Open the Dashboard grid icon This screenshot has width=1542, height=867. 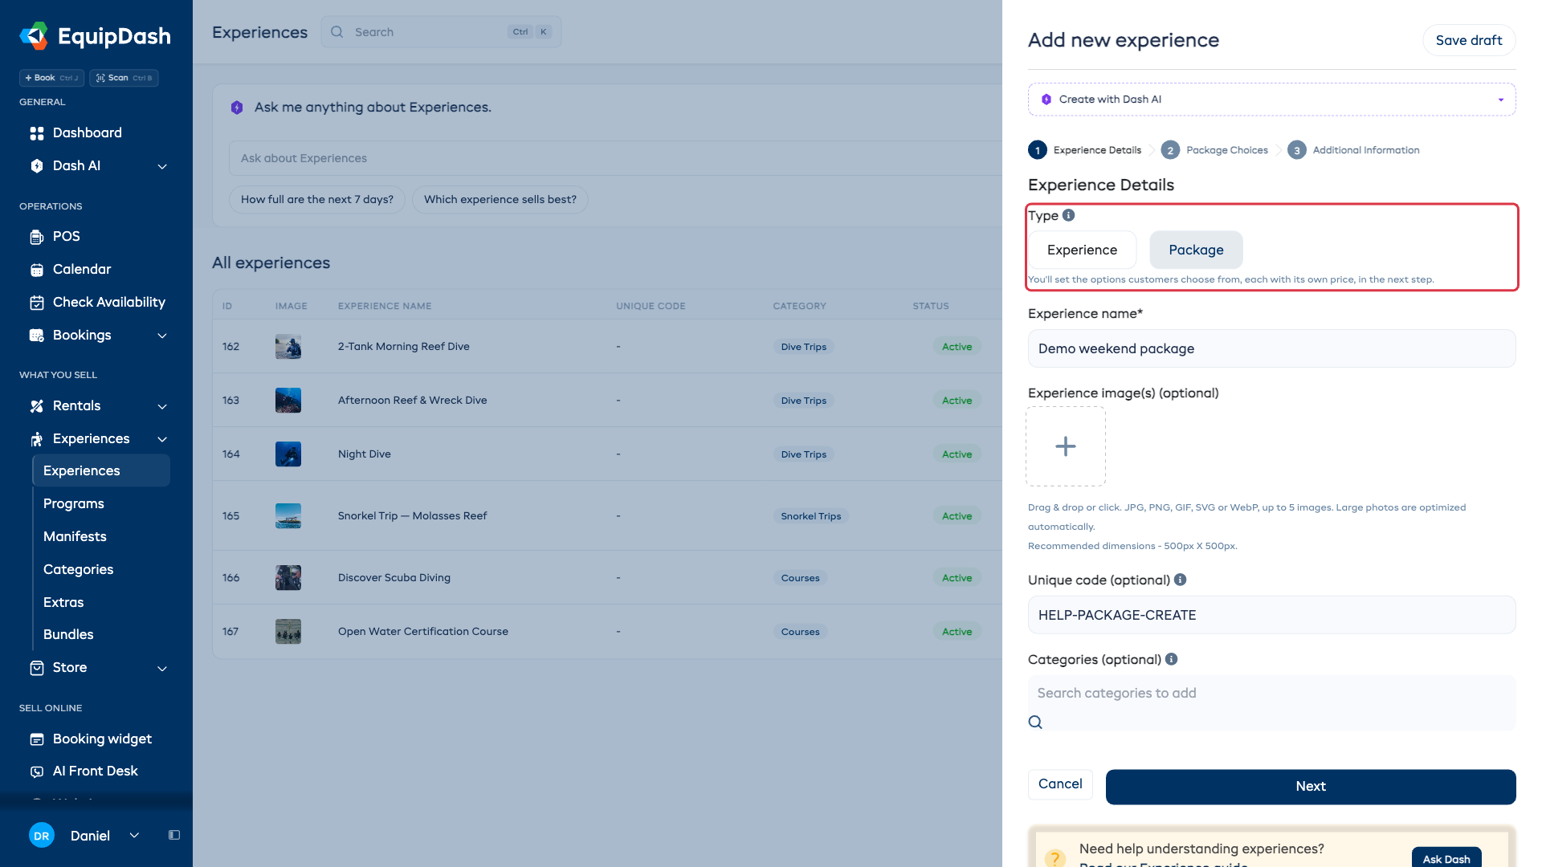(x=37, y=133)
